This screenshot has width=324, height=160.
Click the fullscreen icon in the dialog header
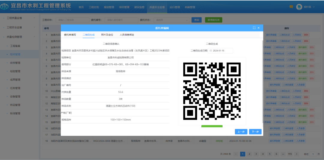coord(254,28)
